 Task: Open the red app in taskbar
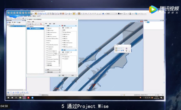point(28,98)
